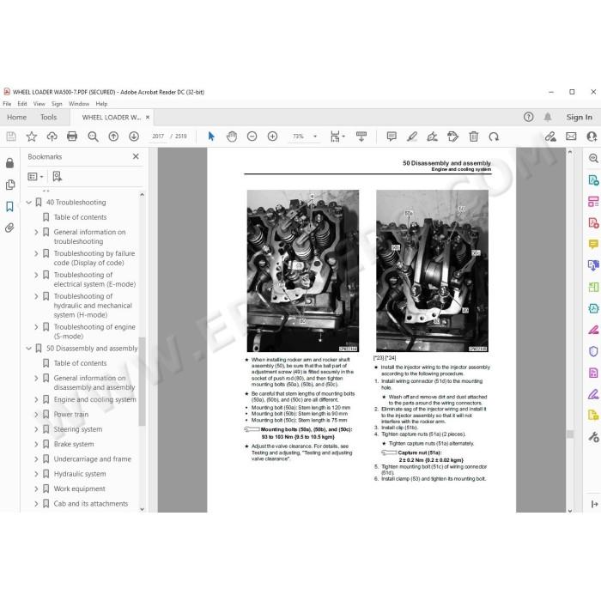This screenshot has width=601, height=601.
Task: Open the Help question mark icon
Action: coord(529,117)
